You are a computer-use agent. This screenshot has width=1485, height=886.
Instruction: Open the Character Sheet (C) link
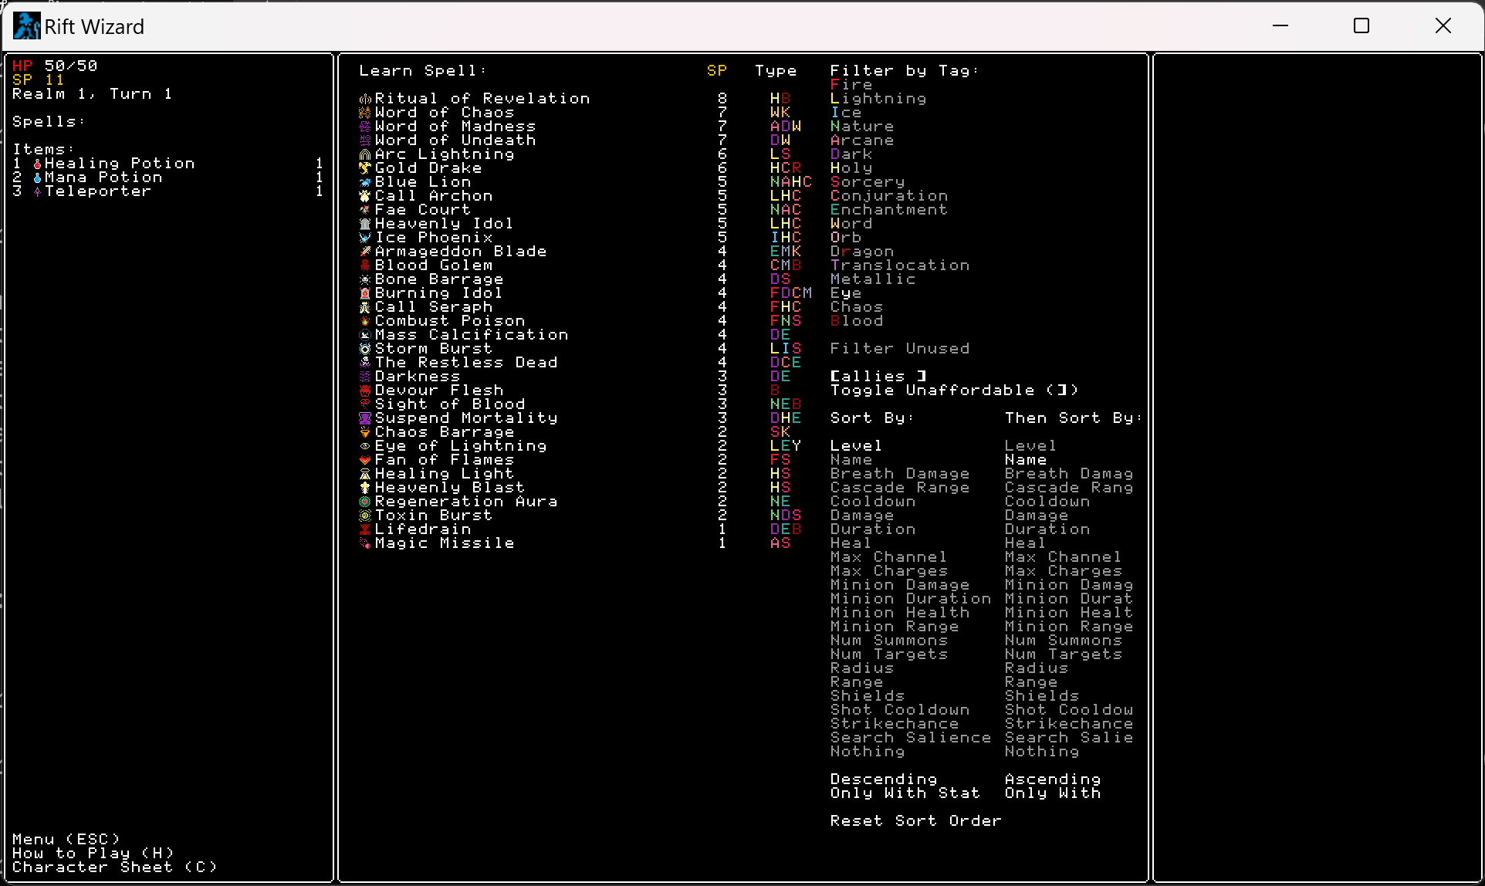coord(114,867)
